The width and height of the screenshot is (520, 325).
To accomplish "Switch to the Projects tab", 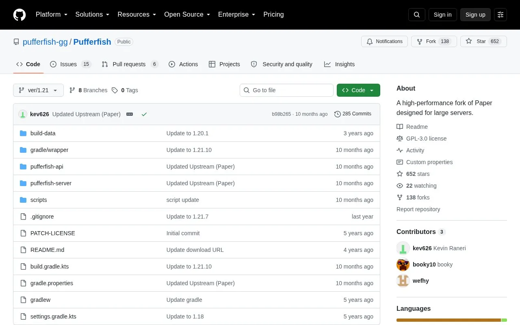I will (x=224, y=64).
